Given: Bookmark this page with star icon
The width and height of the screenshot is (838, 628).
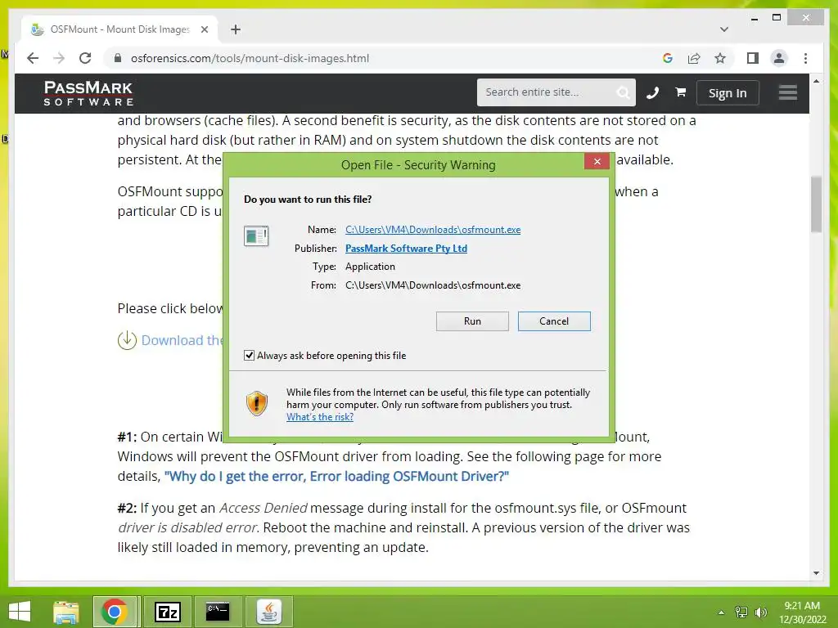Looking at the screenshot, I should click(x=720, y=58).
